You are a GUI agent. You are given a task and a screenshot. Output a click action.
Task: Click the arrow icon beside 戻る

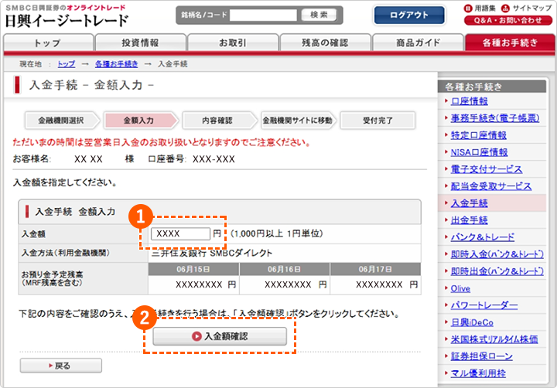click(x=51, y=366)
